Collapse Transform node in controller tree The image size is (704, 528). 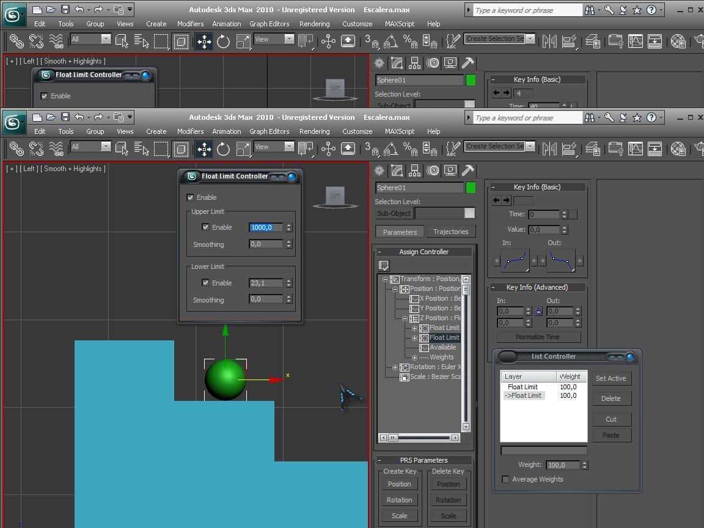(x=385, y=279)
